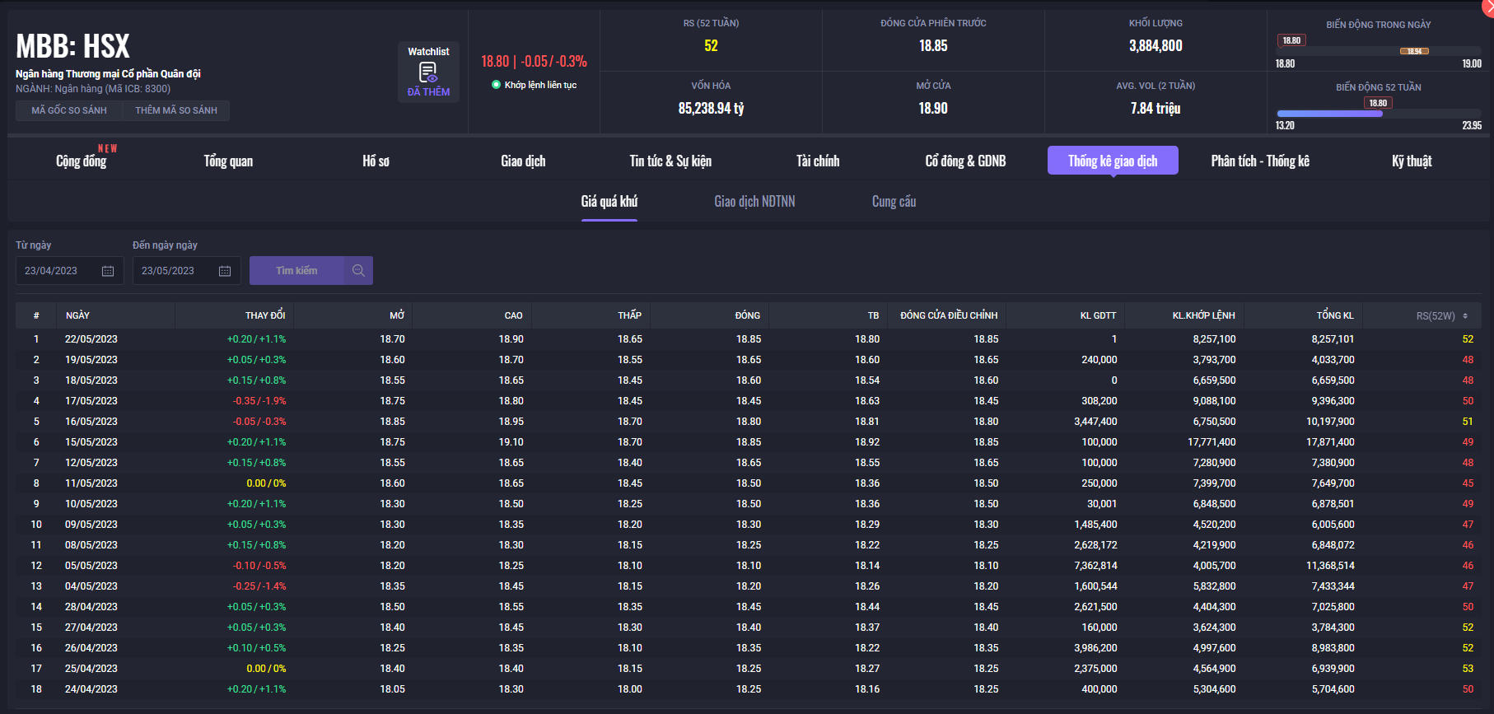
Task: Switch to the 'Tổng quan' tab
Action: (228, 161)
